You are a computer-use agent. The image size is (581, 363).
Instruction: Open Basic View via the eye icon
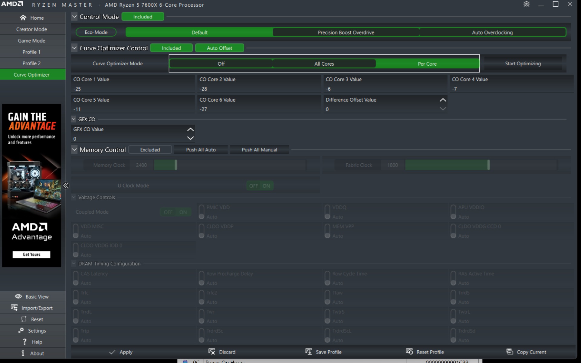pos(18,296)
